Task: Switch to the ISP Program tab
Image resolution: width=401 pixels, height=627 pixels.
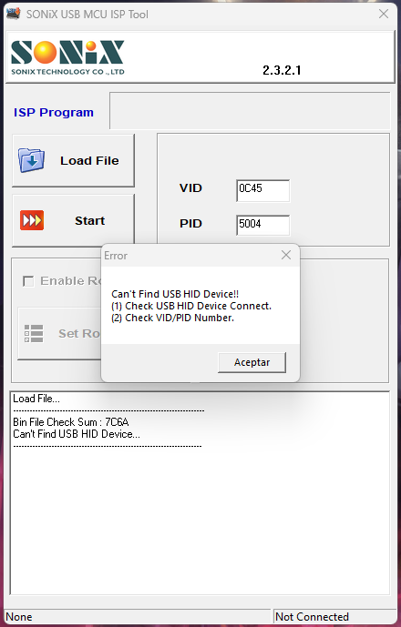Action: (54, 112)
